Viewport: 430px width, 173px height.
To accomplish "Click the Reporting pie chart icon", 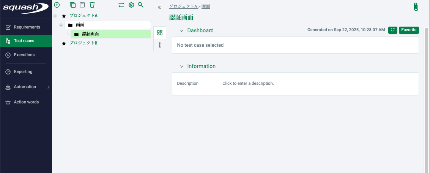I will point(8,71).
